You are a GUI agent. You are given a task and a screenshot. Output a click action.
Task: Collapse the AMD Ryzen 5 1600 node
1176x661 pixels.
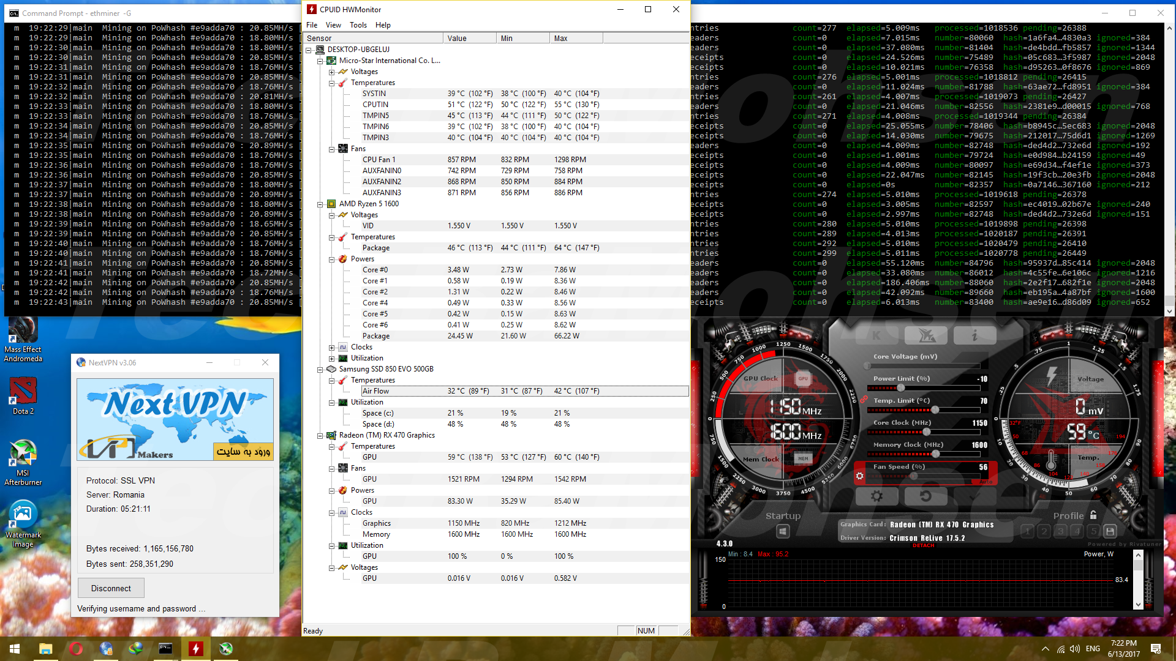[320, 204]
